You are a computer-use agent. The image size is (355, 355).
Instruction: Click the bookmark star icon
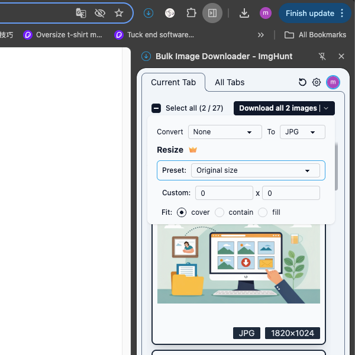click(x=119, y=13)
